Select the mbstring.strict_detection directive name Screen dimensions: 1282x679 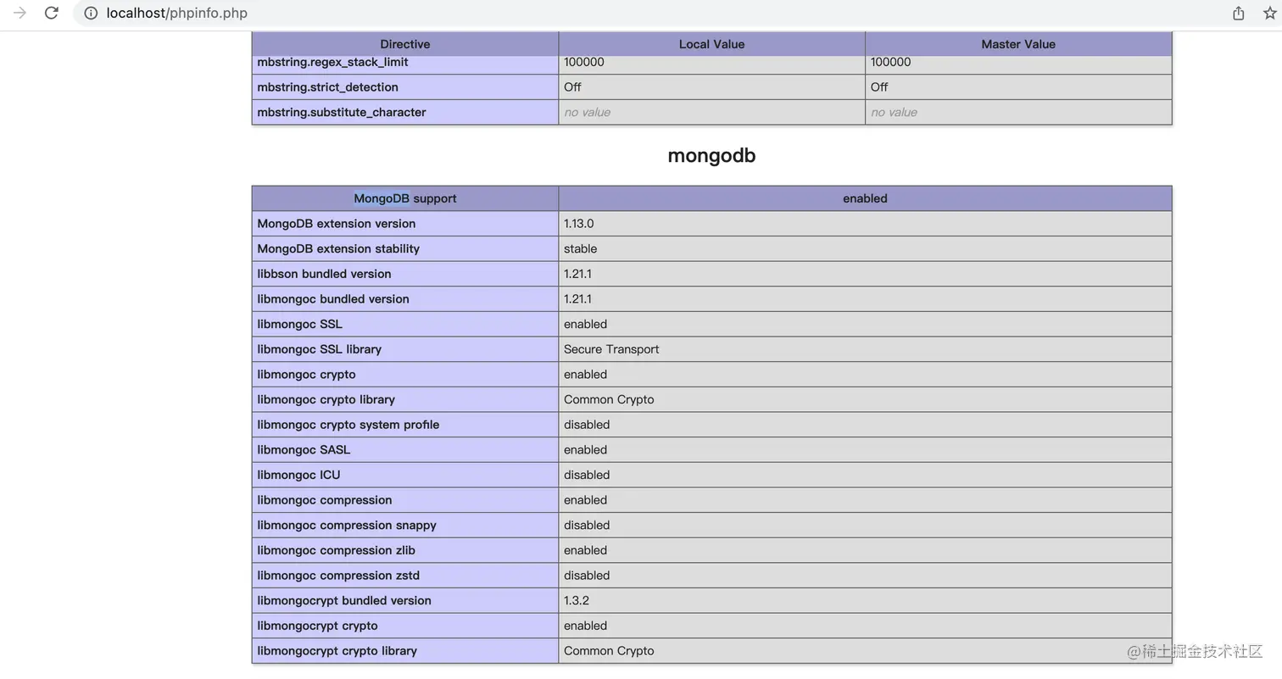[327, 87]
